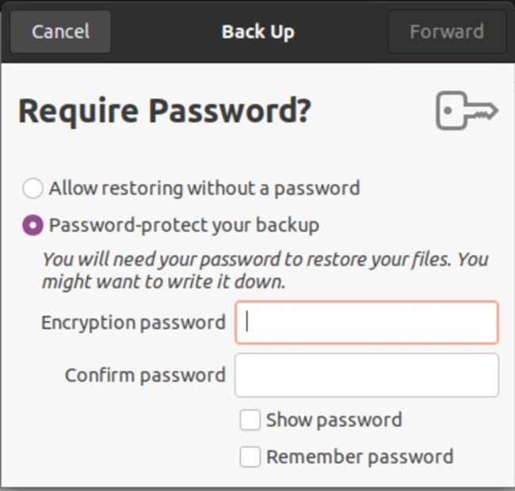Click the header bar between Back Up and Forward
Screen dimensions: 515x491
(x=341, y=32)
